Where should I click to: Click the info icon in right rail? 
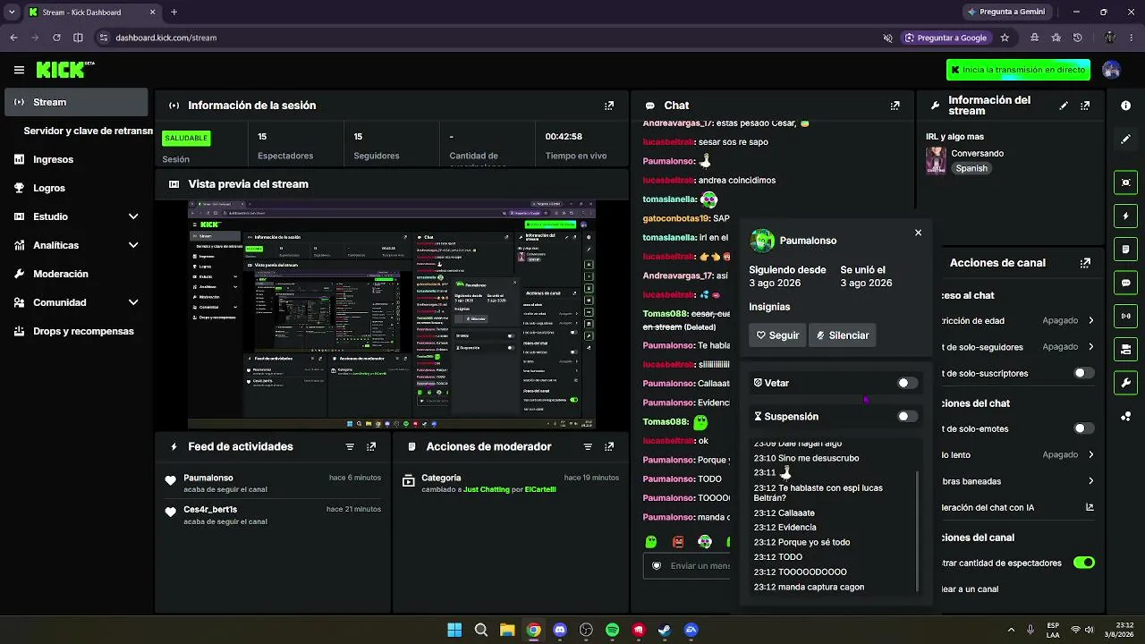[x=1125, y=106]
